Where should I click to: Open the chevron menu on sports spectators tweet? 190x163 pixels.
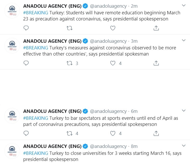[184, 111]
